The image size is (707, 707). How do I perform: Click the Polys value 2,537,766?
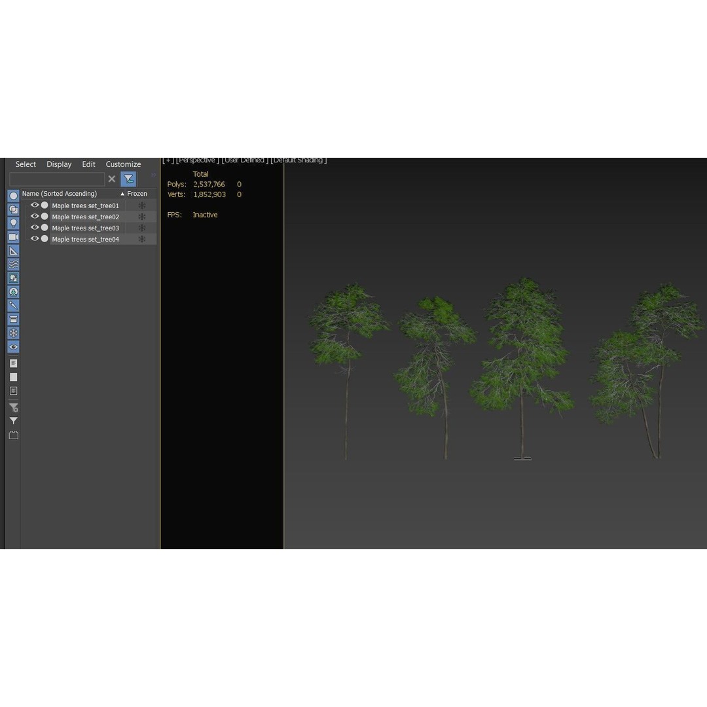tap(209, 185)
